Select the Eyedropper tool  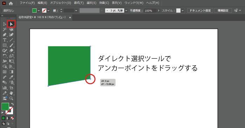click(x=11, y=77)
